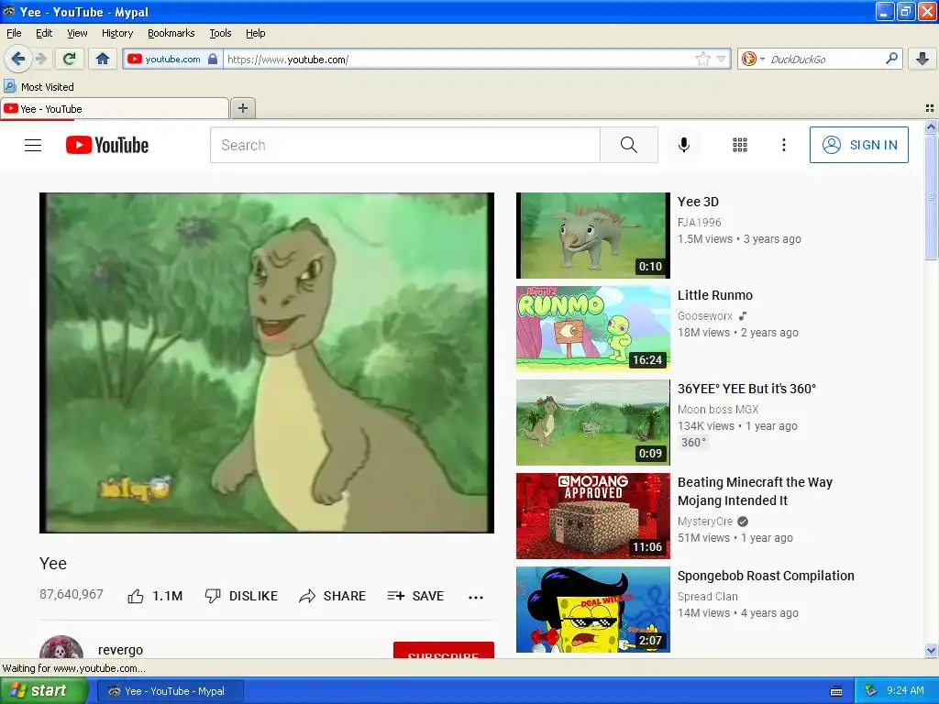
Task: Open YouTube settings three-dot menu
Action: [783, 145]
